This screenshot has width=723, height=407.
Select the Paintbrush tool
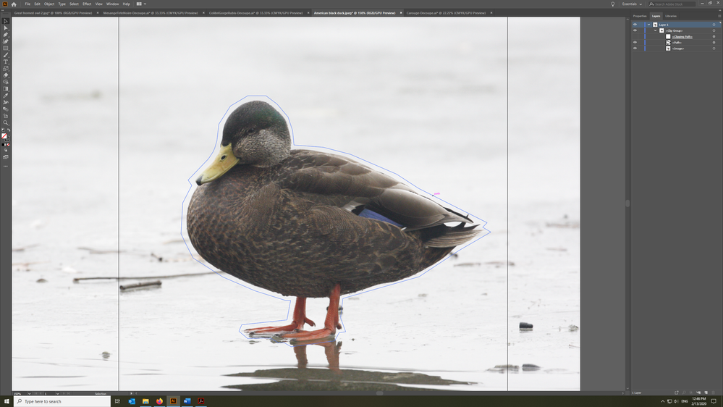point(6,55)
